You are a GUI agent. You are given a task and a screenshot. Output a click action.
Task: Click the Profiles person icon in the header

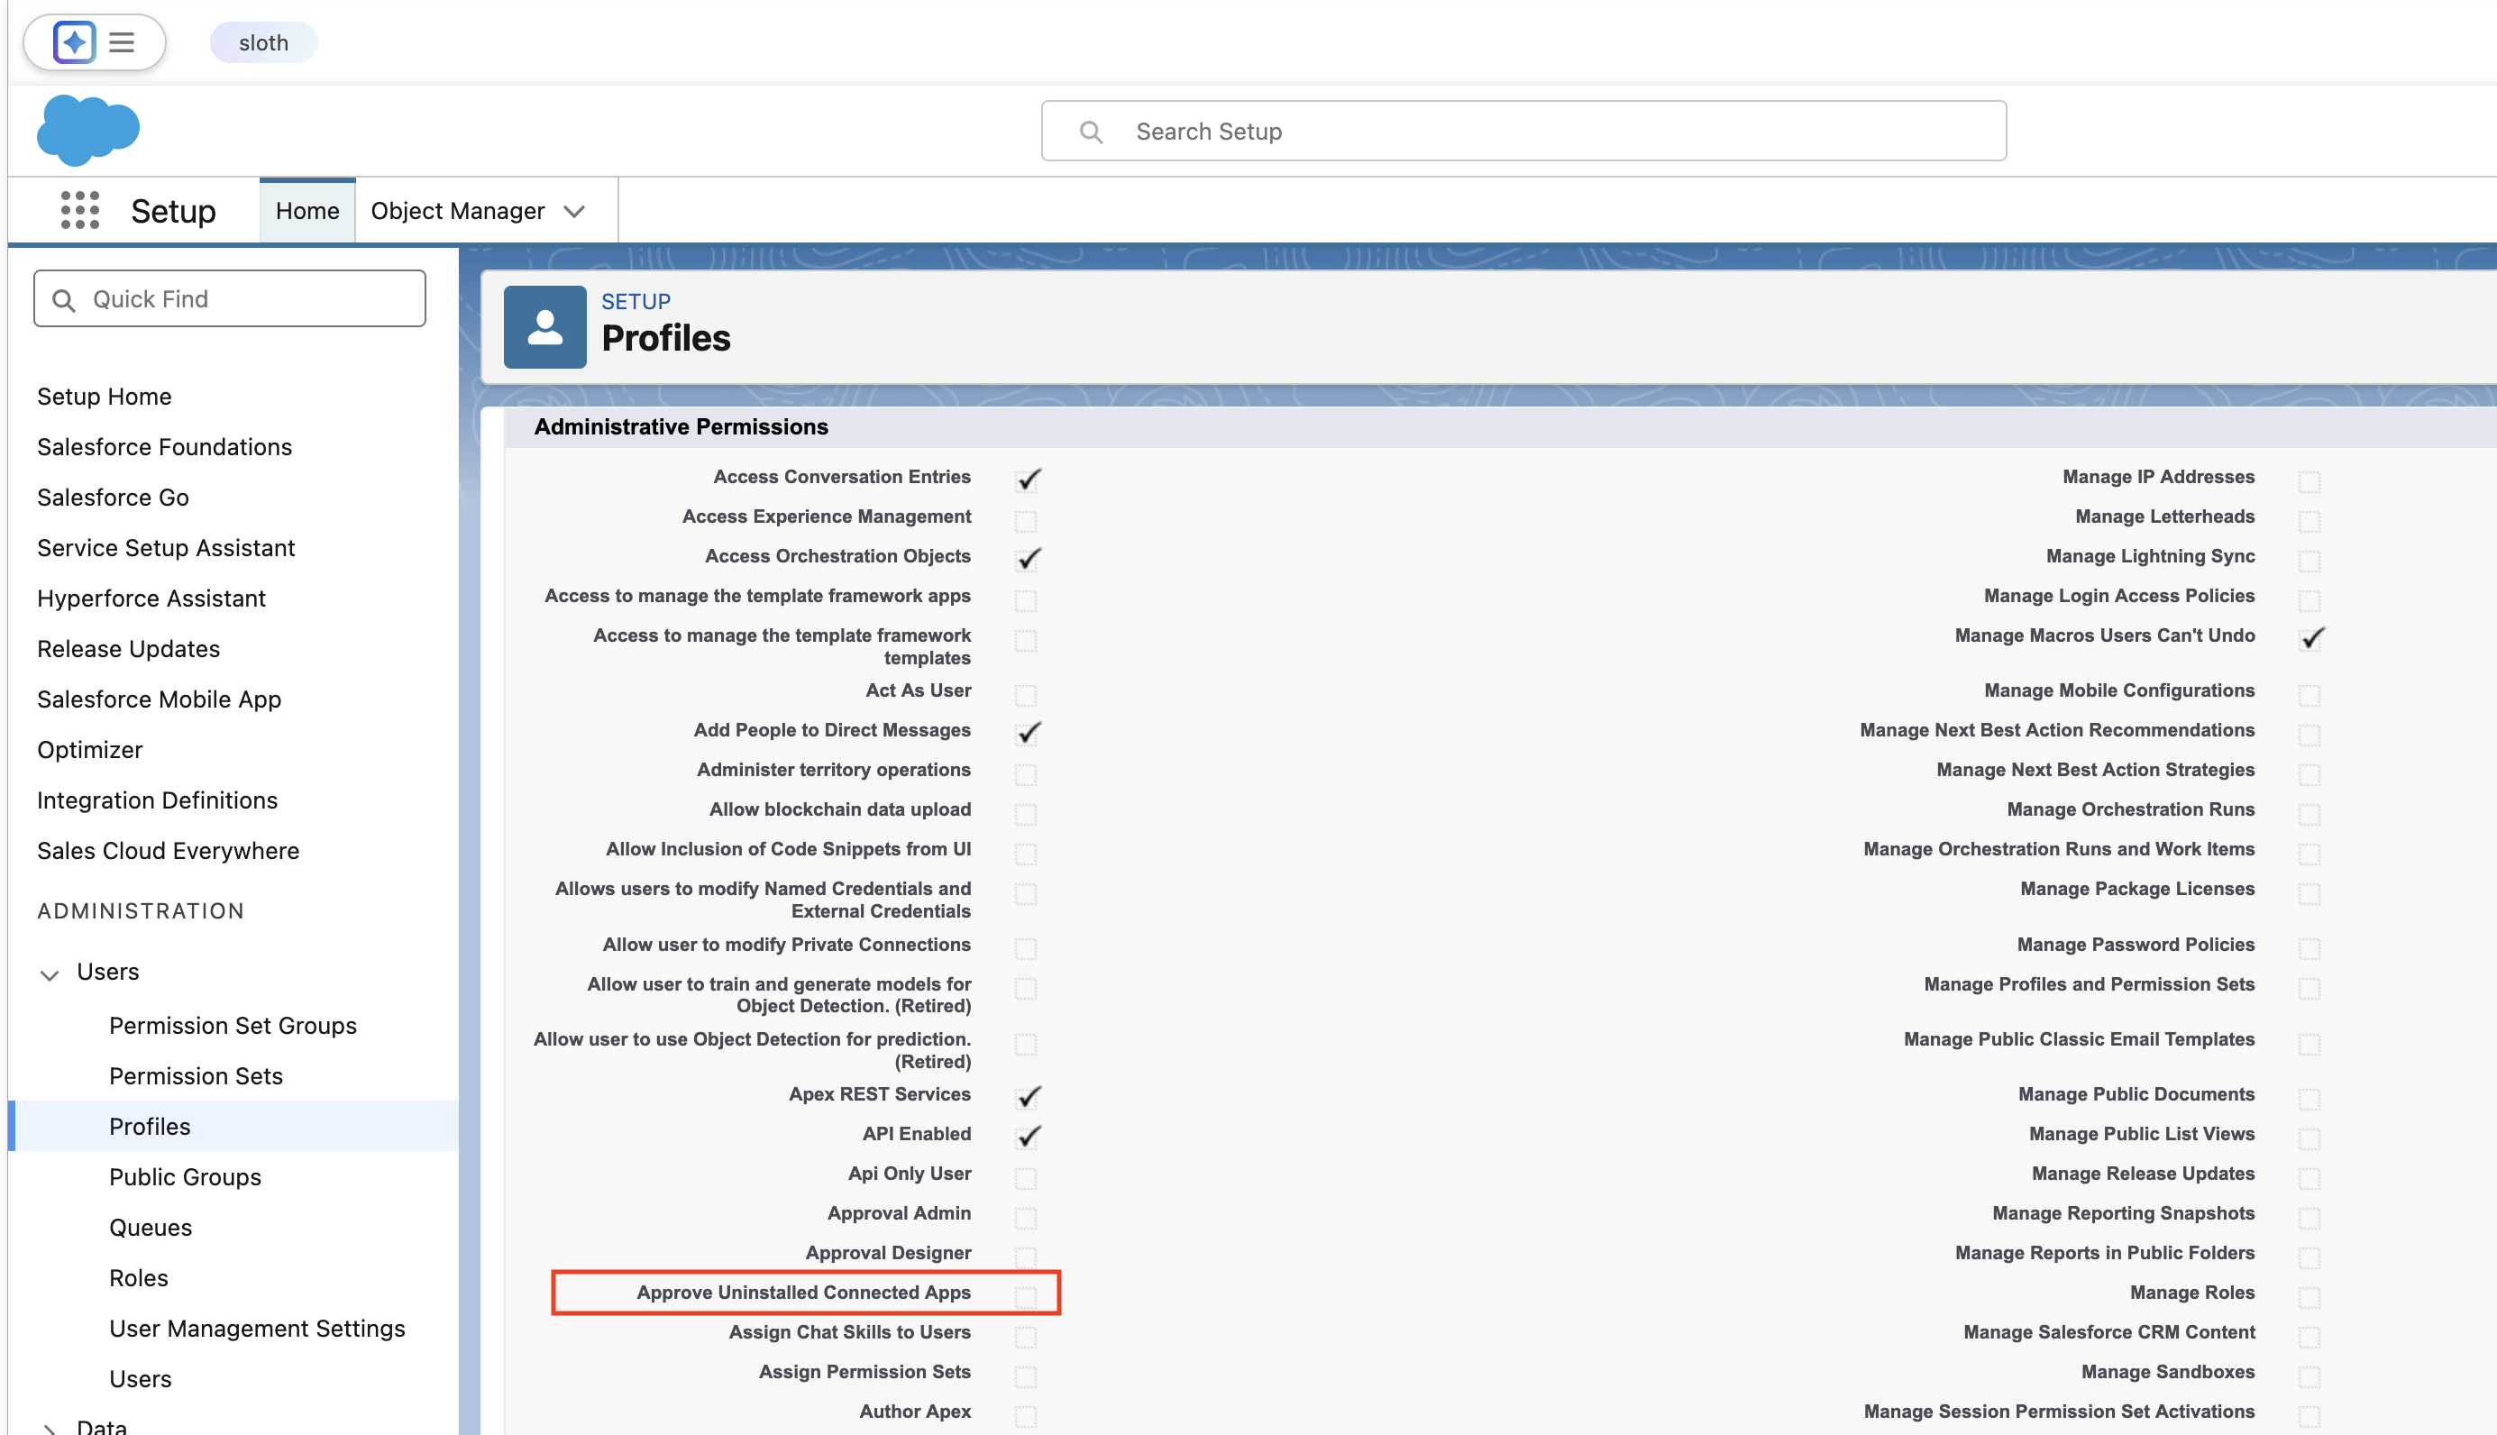pos(544,327)
